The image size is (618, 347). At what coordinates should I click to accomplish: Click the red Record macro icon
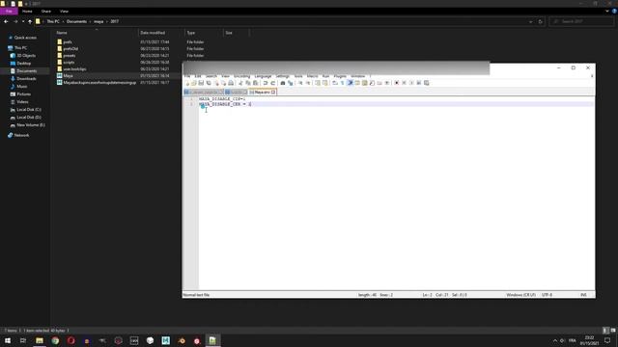click(397, 83)
